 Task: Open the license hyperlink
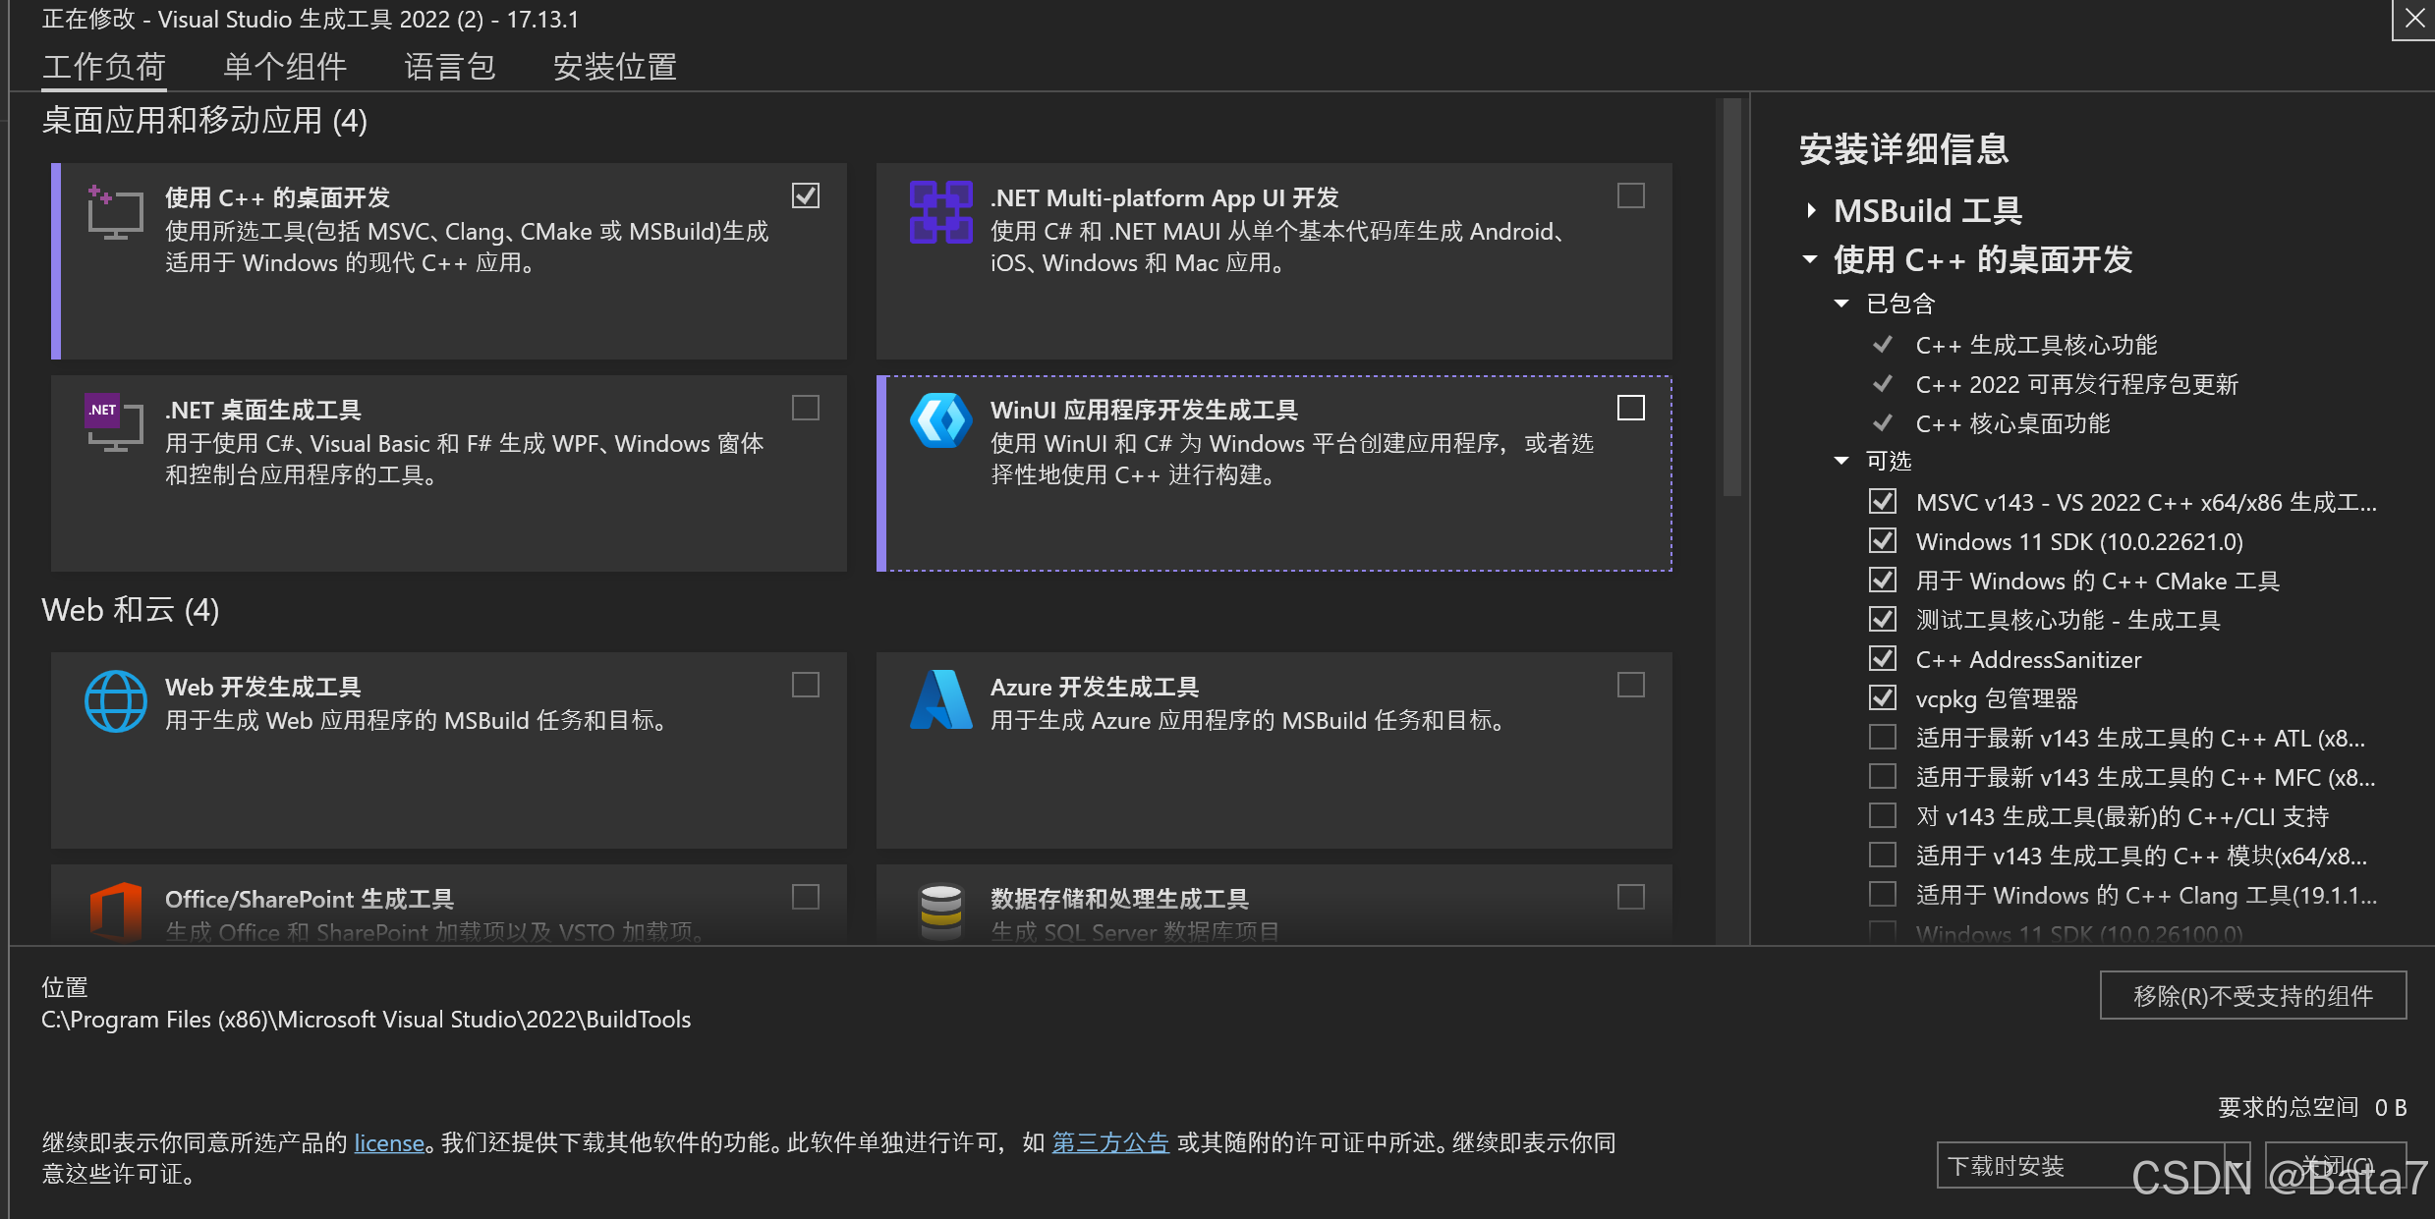(x=389, y=1143)
